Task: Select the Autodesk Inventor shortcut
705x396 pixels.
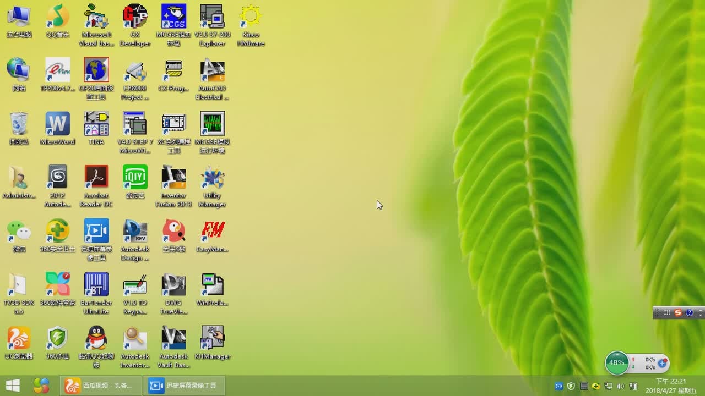Action: [135, 348]
